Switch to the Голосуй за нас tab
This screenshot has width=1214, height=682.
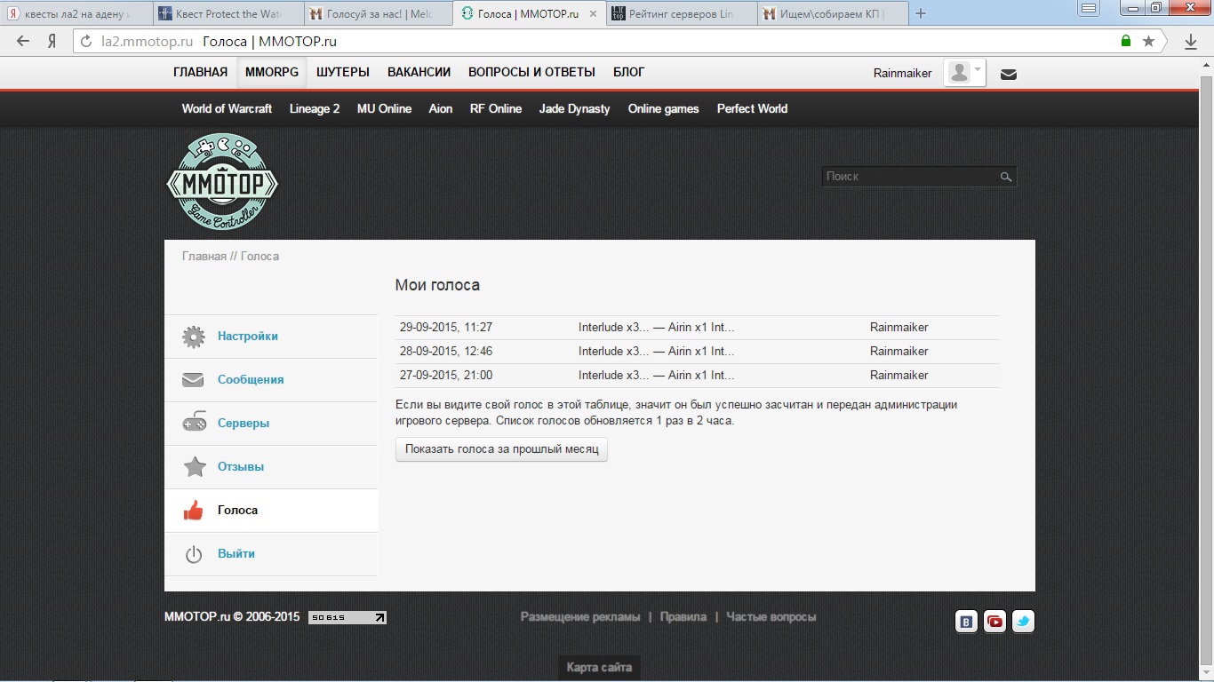[378, 14]
